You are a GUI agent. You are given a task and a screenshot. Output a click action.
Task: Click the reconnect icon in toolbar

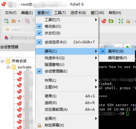point(27,21)
